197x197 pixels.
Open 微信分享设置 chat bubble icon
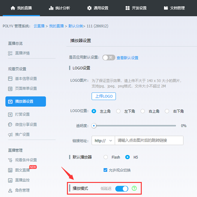[x=10, y=125]
